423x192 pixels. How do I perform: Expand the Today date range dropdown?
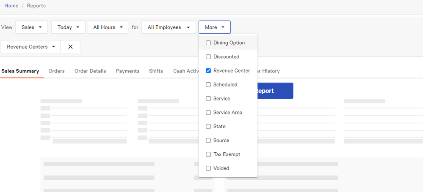pos(68,27)
